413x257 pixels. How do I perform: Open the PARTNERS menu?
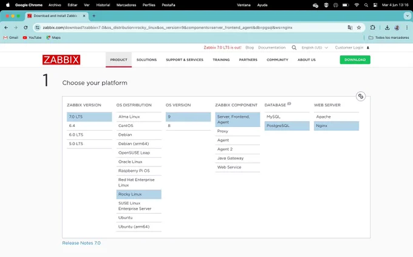click(x=248, y=60)
